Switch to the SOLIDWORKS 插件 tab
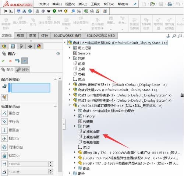 click(67, 36)
